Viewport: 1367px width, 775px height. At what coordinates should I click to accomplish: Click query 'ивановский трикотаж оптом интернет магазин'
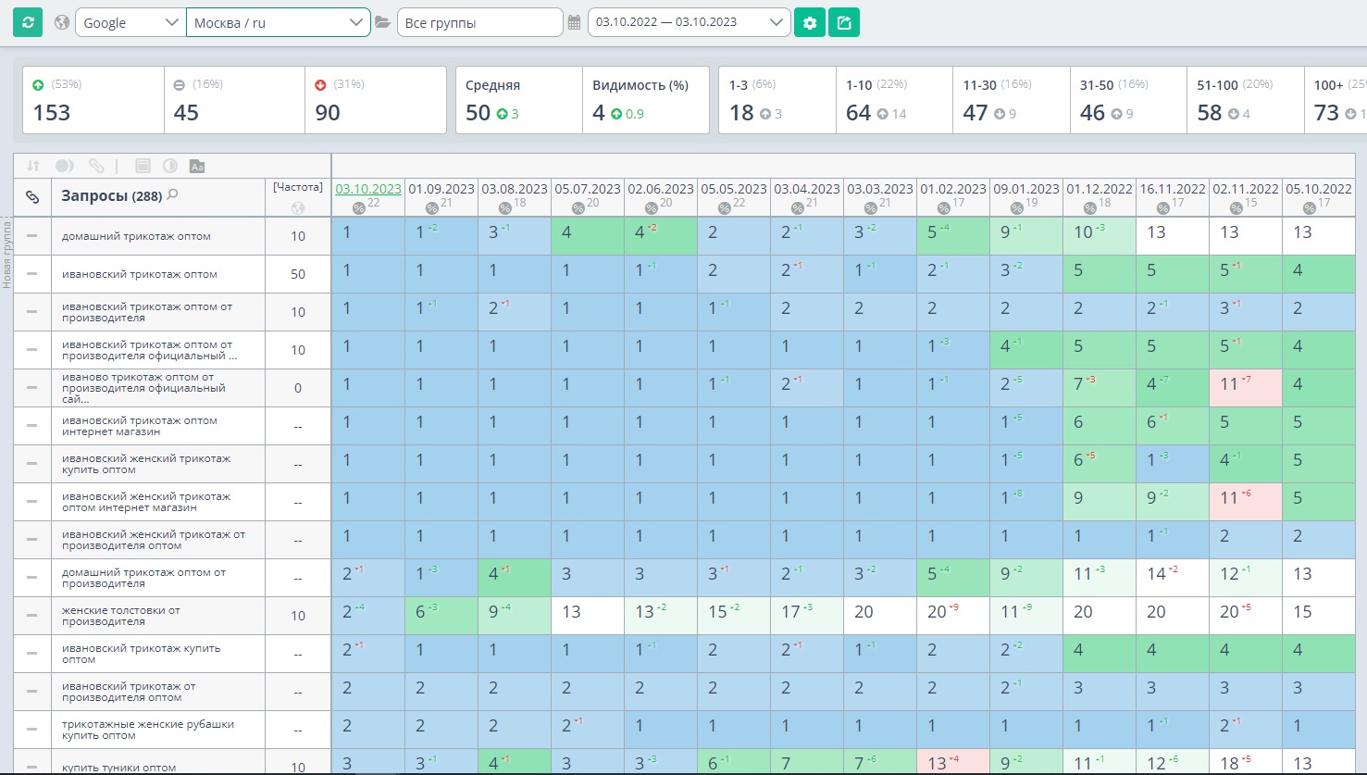point(140,426)
